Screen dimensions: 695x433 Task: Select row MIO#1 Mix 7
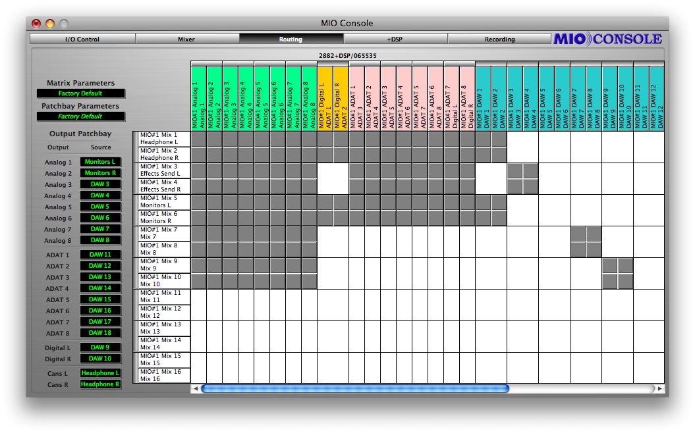164,234
